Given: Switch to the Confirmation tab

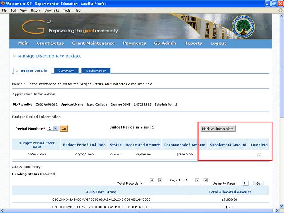Looking at the screenshot, I should pos(96,71).
